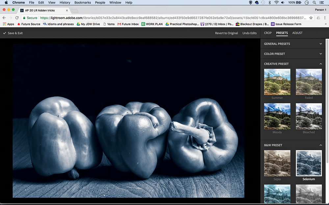Open the Notification Center icon
The width and height of the screenshot is (329, 205).
pyautogui.click(x=321, y=3)
